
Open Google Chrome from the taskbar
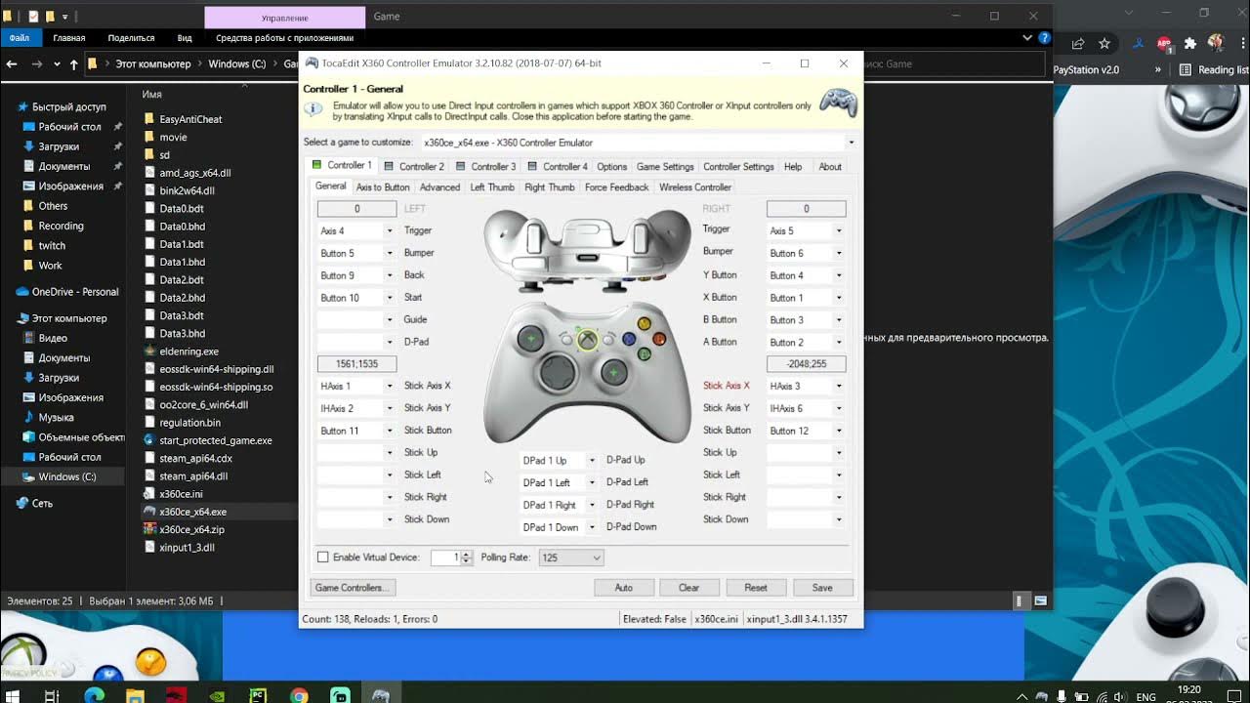[x=299, y=696]
